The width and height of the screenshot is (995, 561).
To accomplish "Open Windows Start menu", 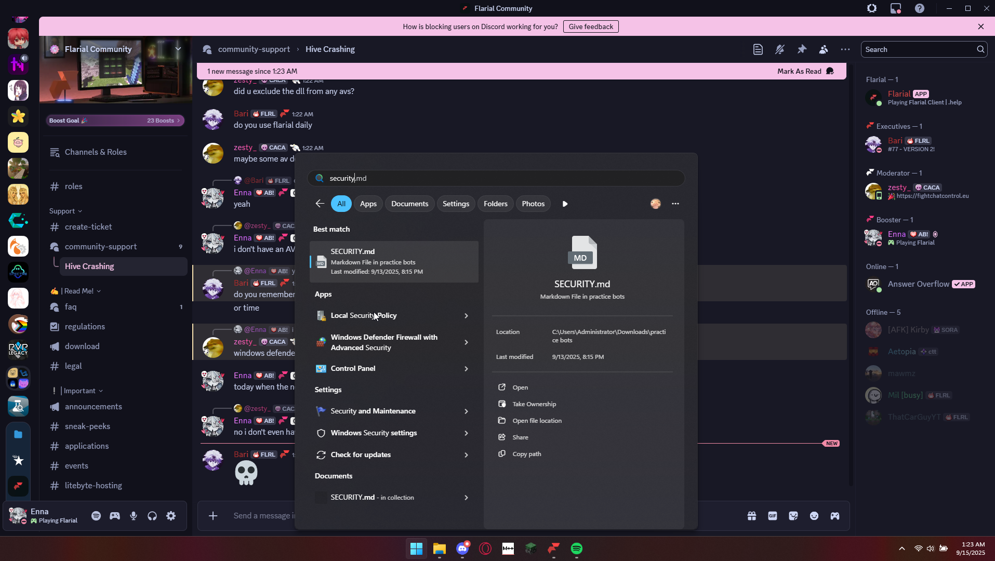I will (416, 549).
